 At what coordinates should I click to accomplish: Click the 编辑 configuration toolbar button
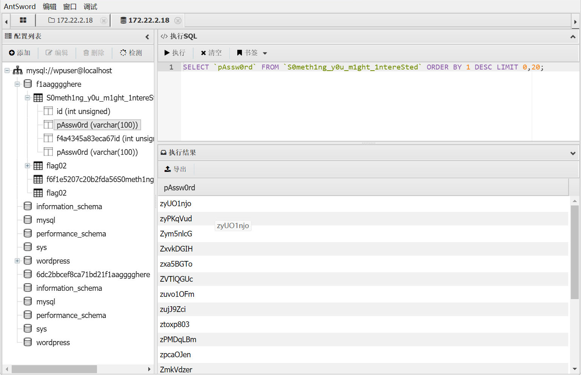pyautogui.click(x=57, y=53)
